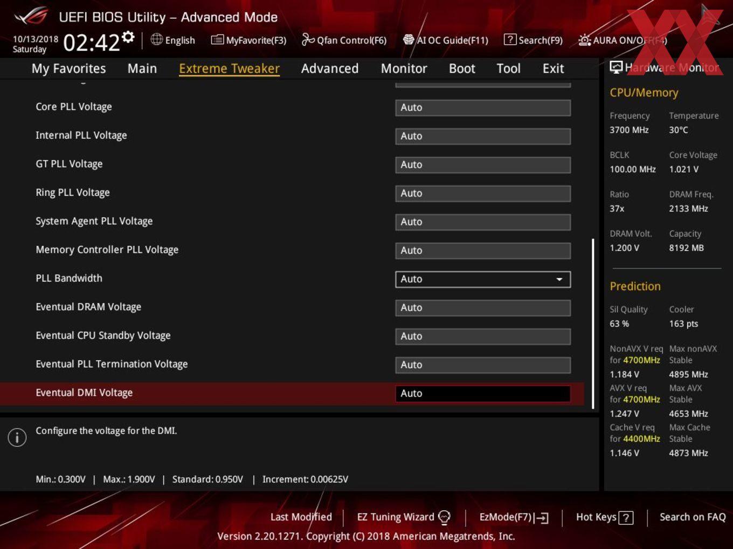733x549 pixels.
Task: Select the System Agent PLL Voltage label
Action: pyautogui.click(x=94, y=221)
